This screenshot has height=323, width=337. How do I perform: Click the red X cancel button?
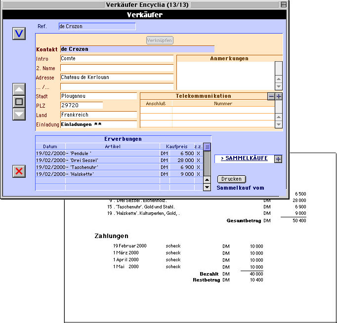(19, 171)
